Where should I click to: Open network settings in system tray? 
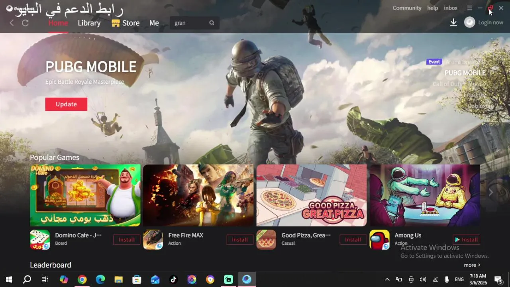[x=435, y=279]
